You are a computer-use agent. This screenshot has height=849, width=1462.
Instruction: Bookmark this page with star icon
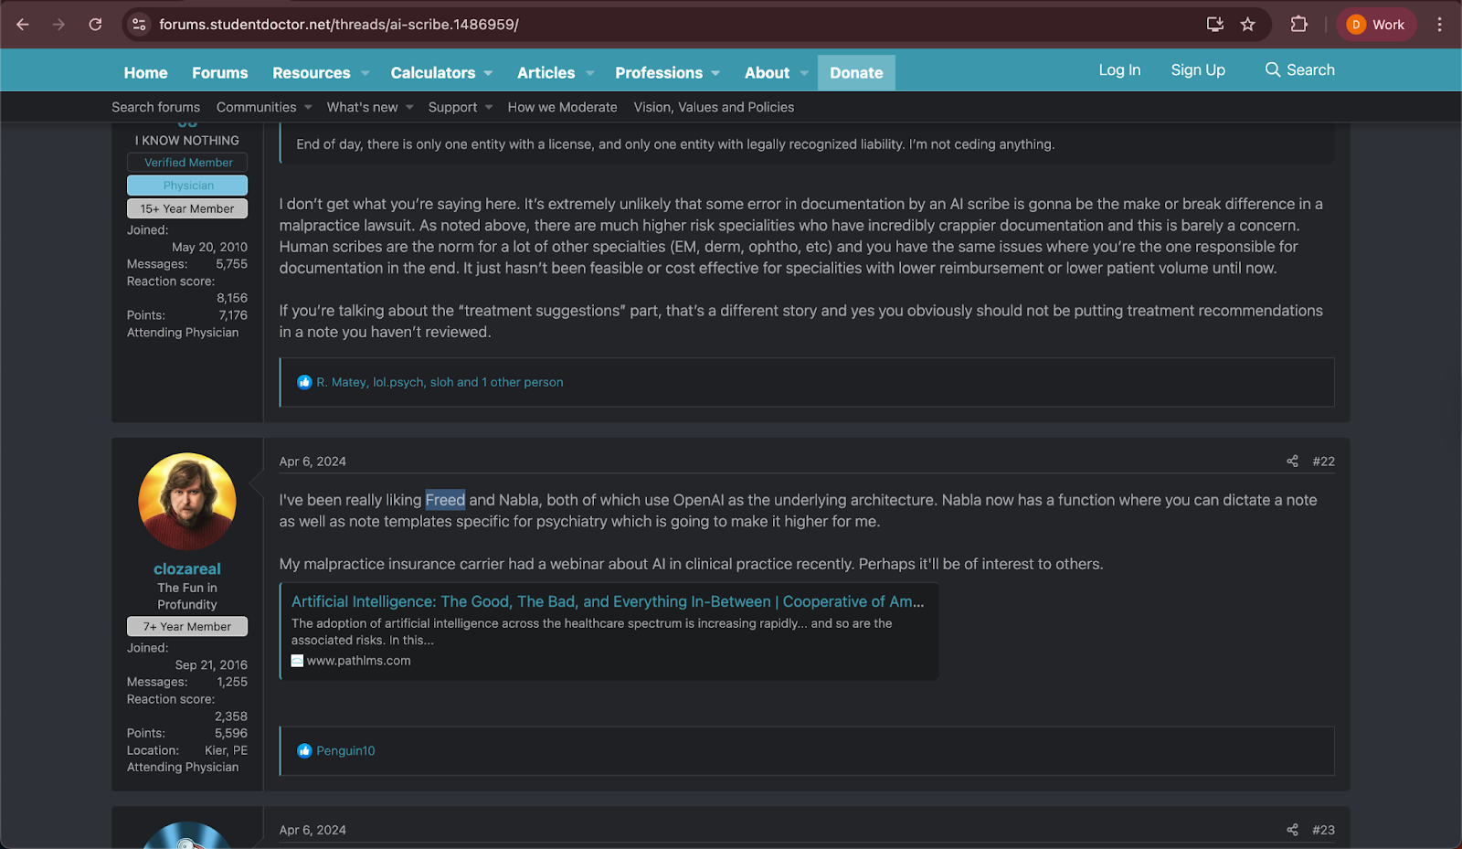pos(1248,25)
